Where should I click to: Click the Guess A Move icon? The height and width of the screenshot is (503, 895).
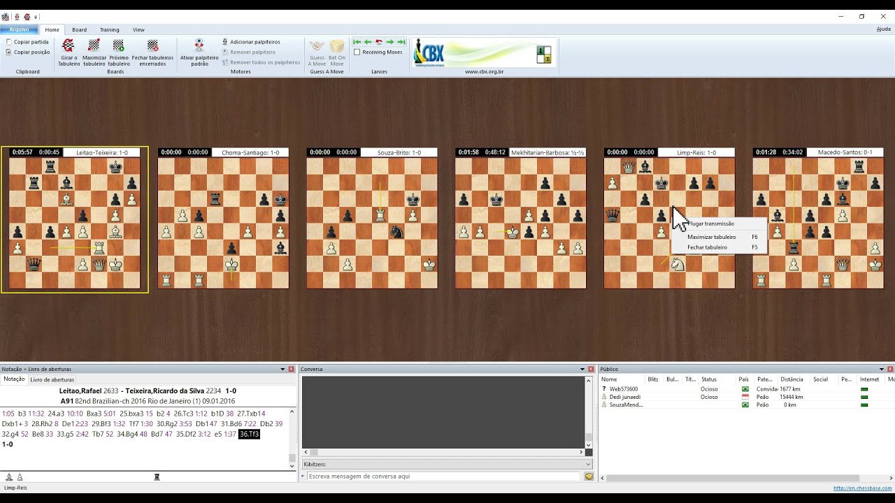[317, 46]
